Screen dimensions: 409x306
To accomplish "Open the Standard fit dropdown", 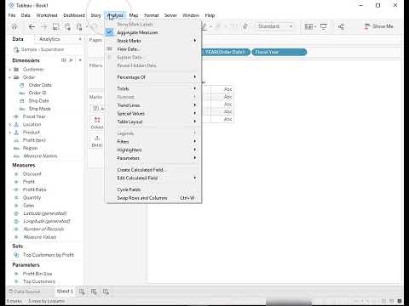I will pos(275,26).
